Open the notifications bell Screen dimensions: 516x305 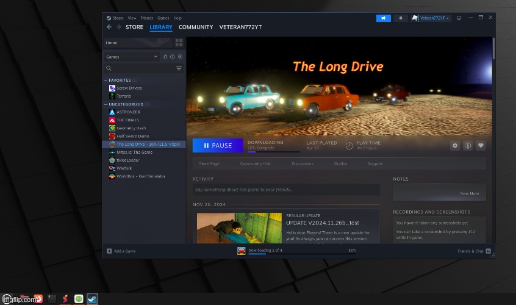(x=401, y=18)
